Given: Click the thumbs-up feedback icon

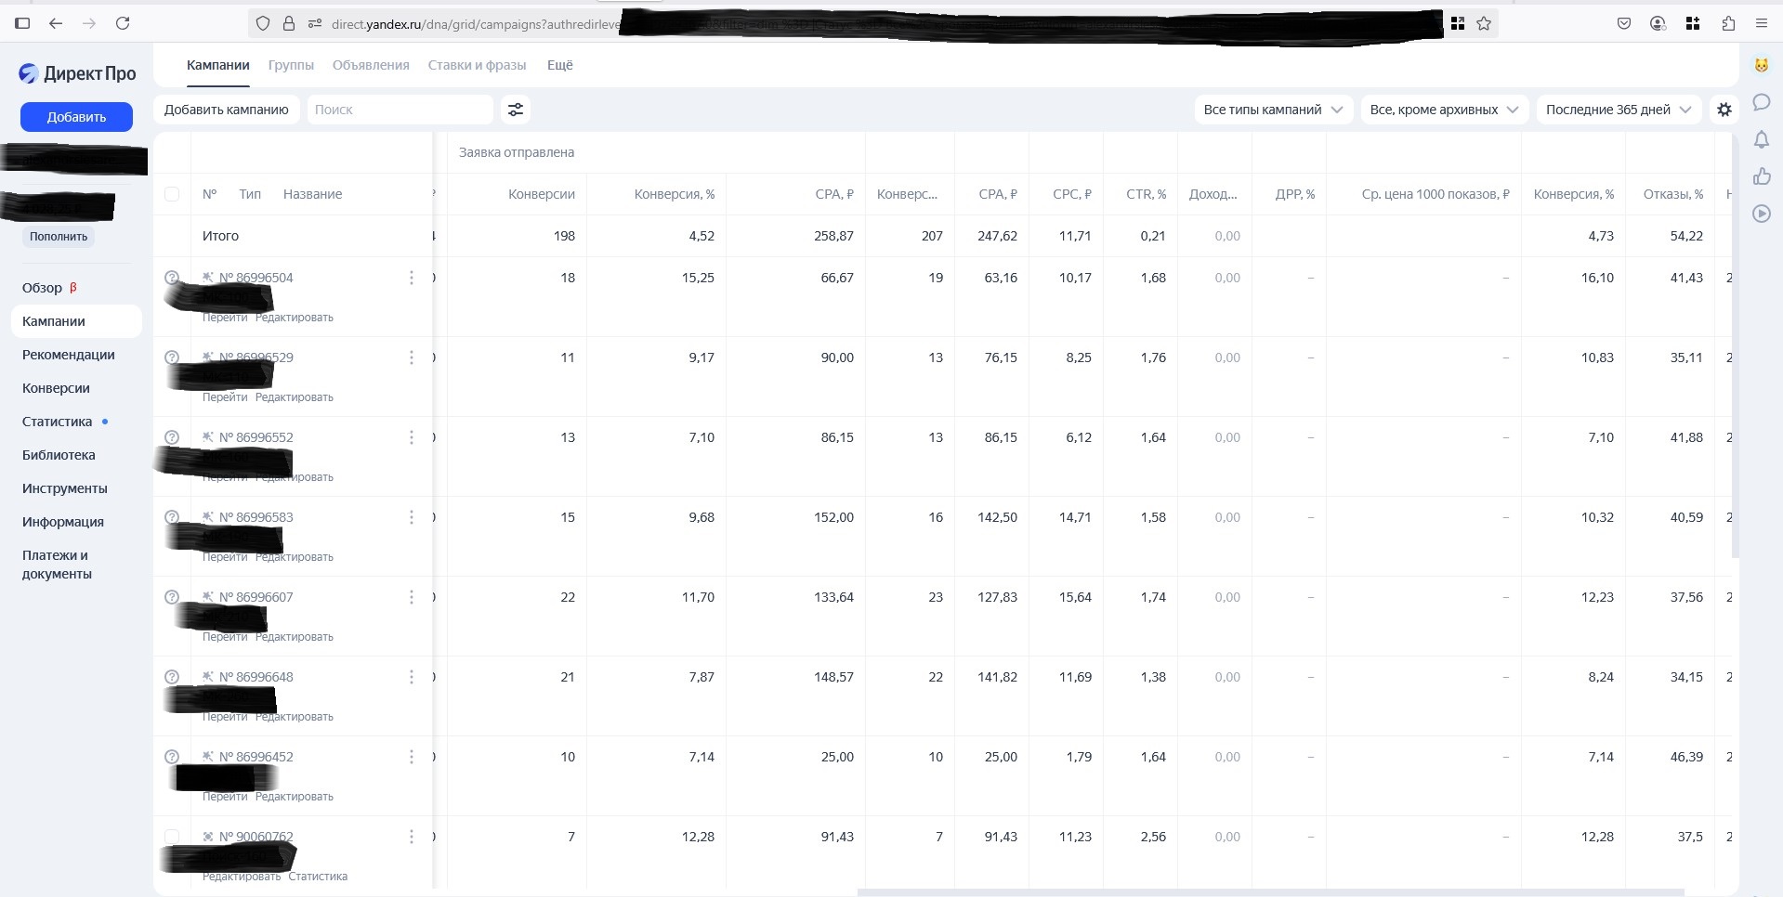Looking at the screenshot, I should (1761, 176).
